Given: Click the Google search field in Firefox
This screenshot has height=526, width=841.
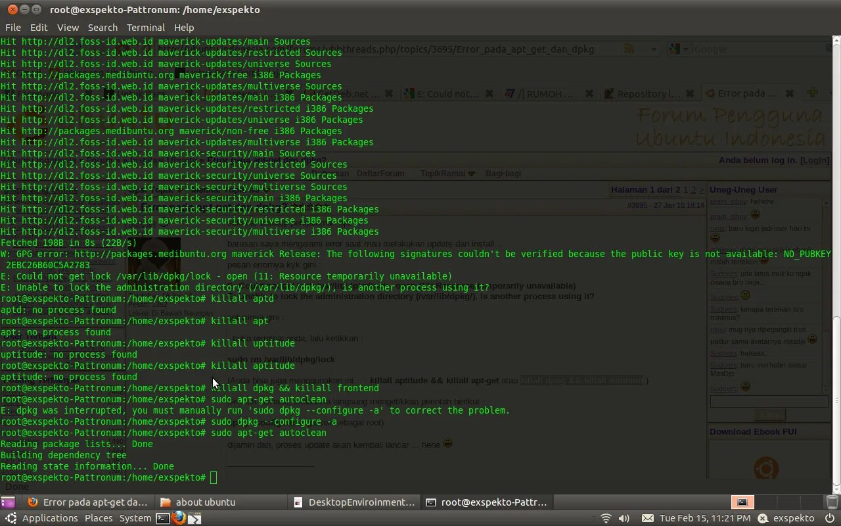Looking at the screenshot, I should 759,49.
